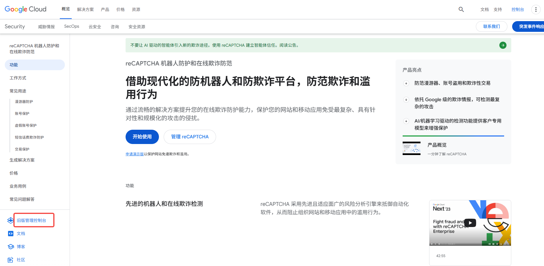Viewport: 544px width, 266px height.
Task: Open the 社区 sidebar link
Action: pyautogui.click(x=21, y=260)
